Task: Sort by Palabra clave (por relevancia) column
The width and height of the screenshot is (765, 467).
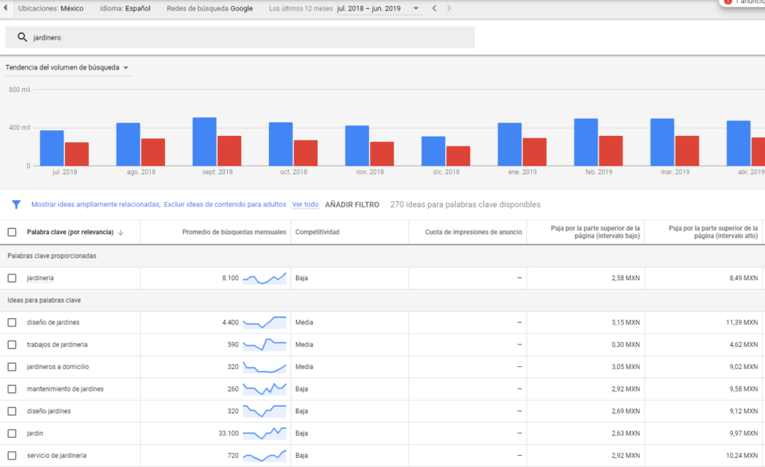Action: coord(70,232)
